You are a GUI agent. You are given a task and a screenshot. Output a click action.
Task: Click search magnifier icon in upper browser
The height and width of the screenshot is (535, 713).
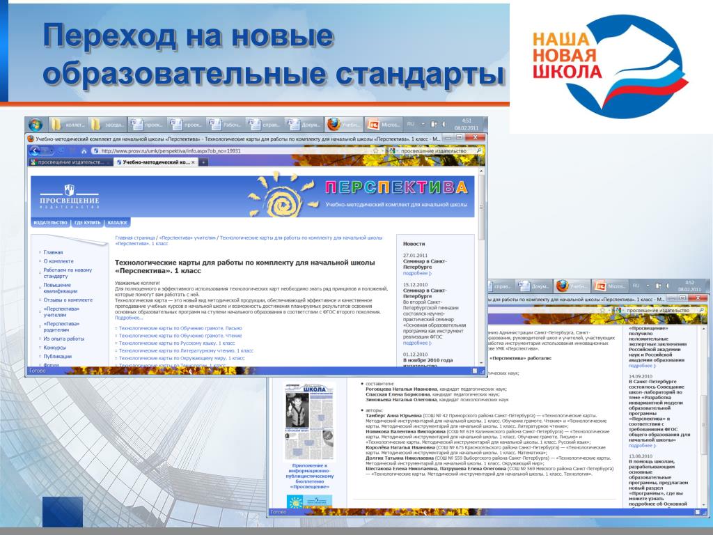(x=479, y=150)
